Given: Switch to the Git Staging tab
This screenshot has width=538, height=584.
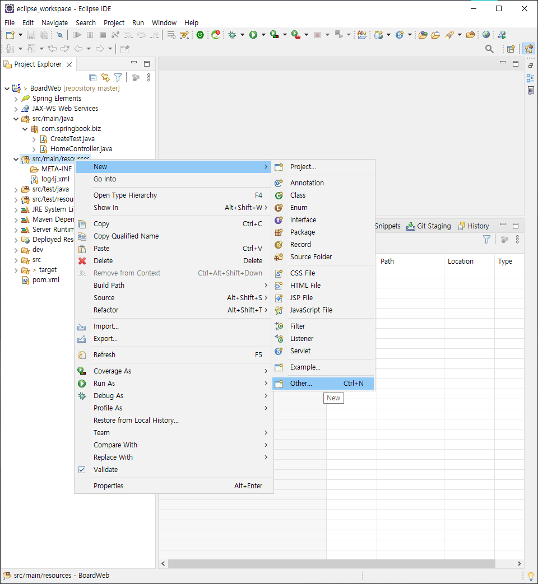Looking at the screenshot, I should (429, 226).
